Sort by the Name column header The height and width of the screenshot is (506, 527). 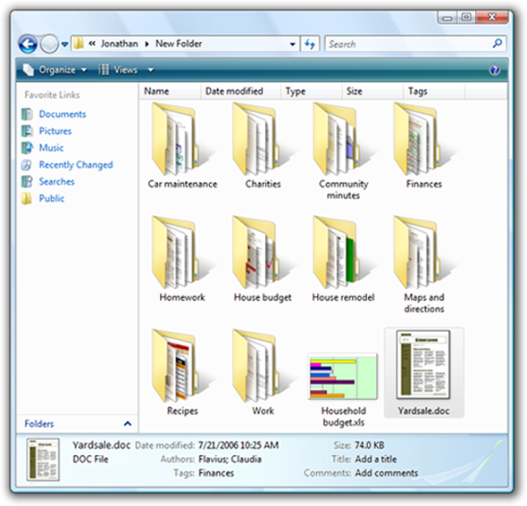[170, 91]
